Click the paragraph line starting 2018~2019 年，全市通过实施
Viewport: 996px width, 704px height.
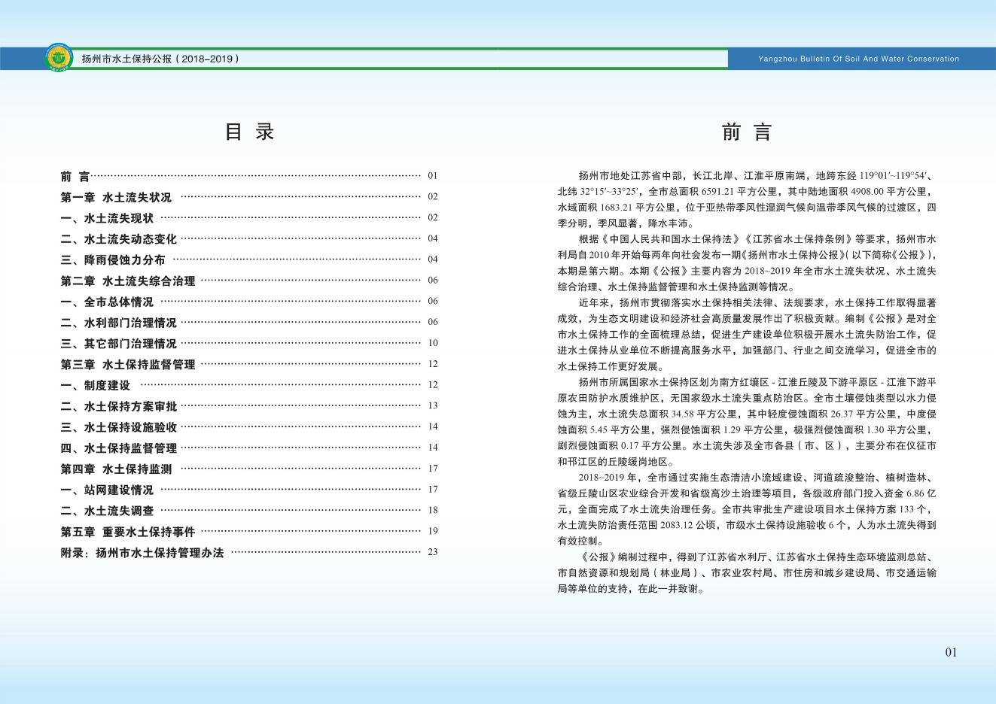pos(757,478)
